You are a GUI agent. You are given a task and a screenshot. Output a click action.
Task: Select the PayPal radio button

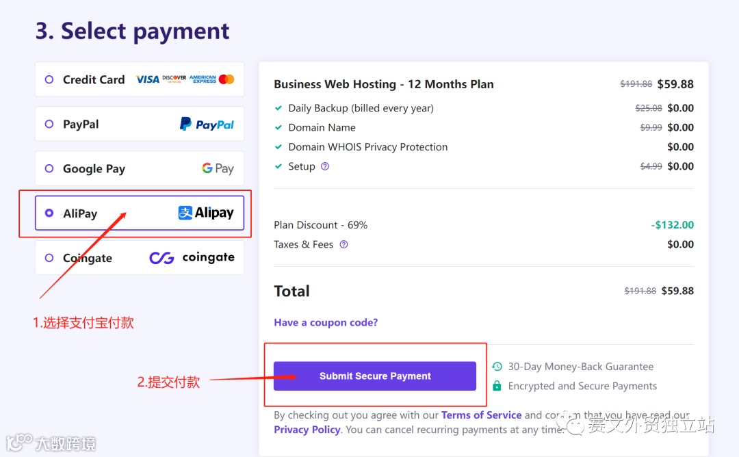[49, 124]
